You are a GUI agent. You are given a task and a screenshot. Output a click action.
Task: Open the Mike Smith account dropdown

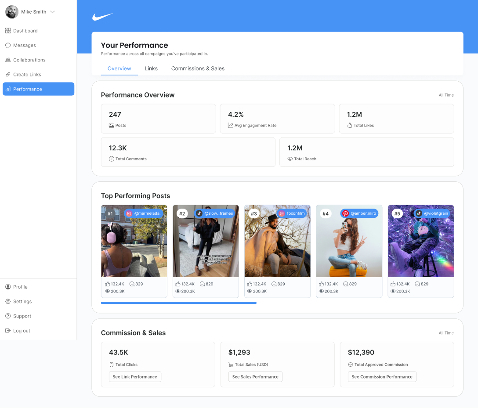coord(31,12)
